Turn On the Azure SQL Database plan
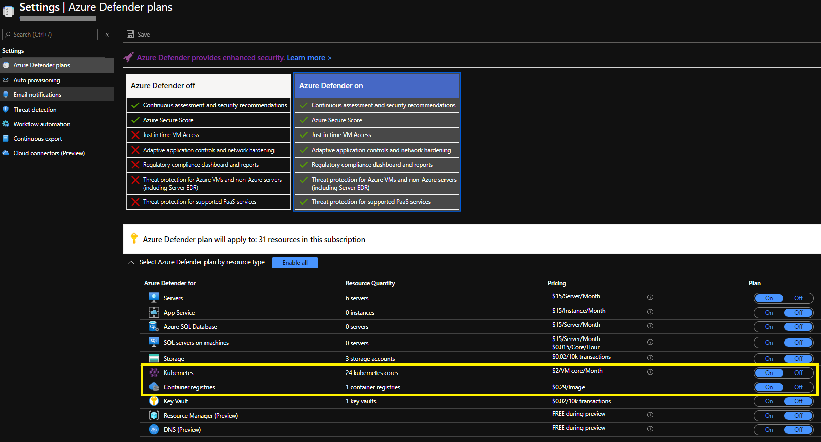The image size is (821, 442). coord(769,327)
